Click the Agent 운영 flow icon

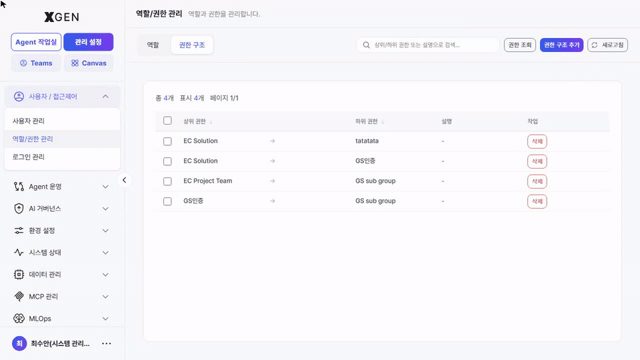[19, 187]
